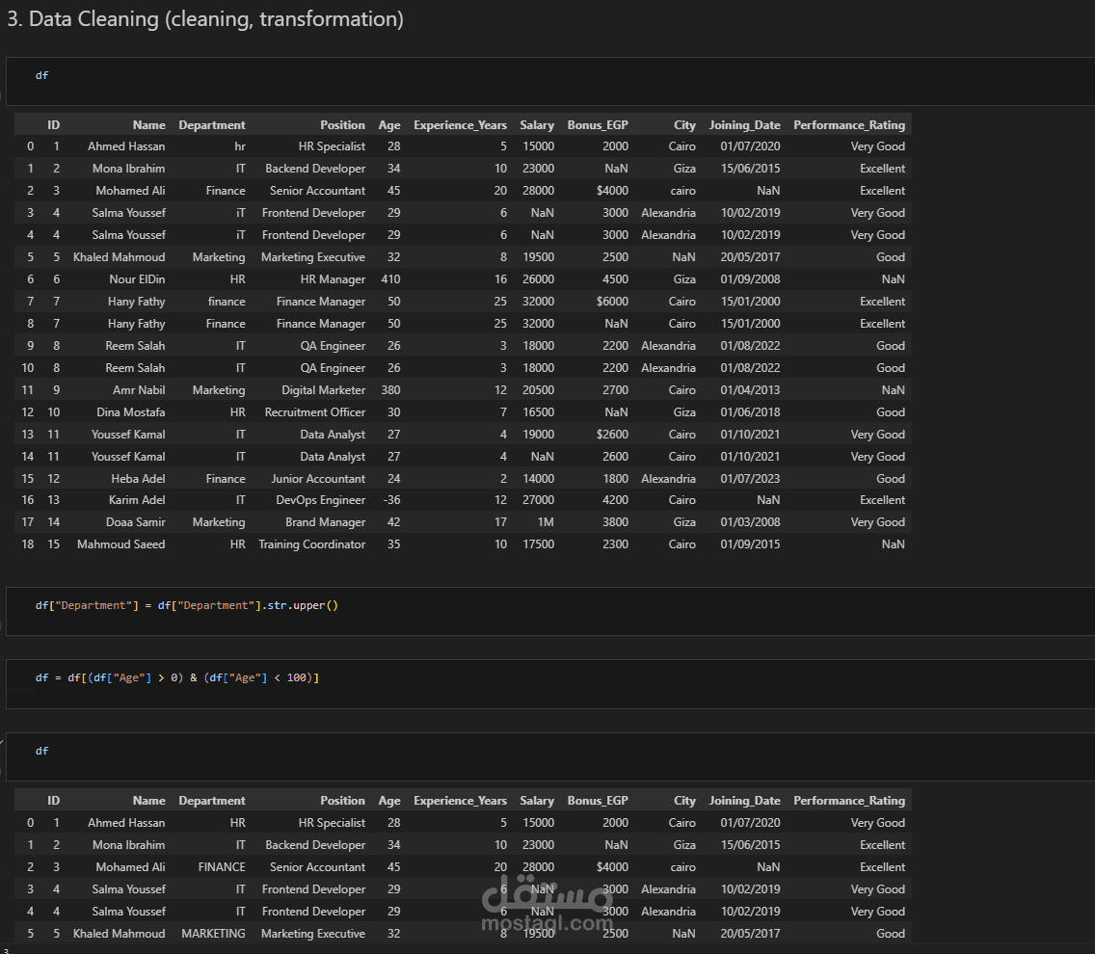Viewport: 1095px width, 954px height.
Task: Click the 'Heba Adel' name cell
Action: tap(138, 479)
